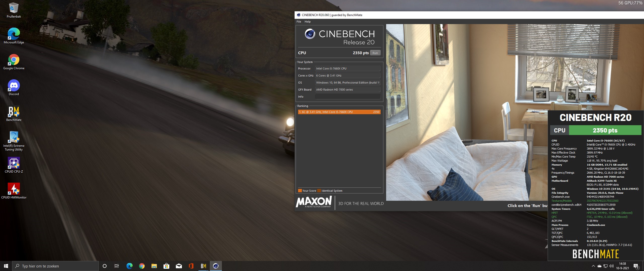The image size is (644, 271).
Task: Select ranking entry 6C @ 3.41 GHz
Action: [x=339, y=112]
